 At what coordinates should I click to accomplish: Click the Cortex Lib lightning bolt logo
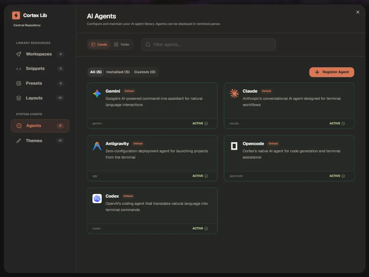pyautogui.click(x=16, y=15)
